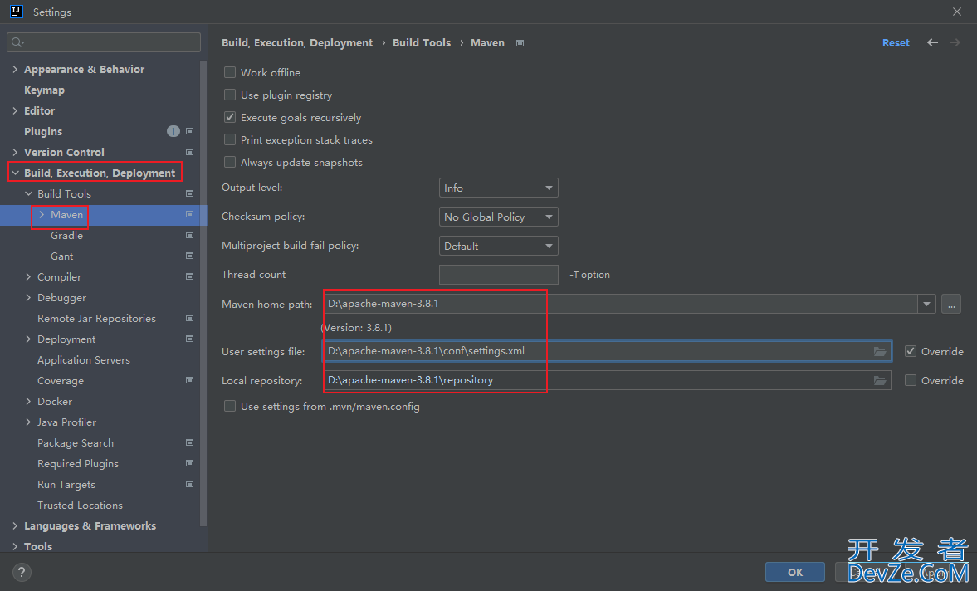Open Languages & Frameworks section

coord(90,525)
